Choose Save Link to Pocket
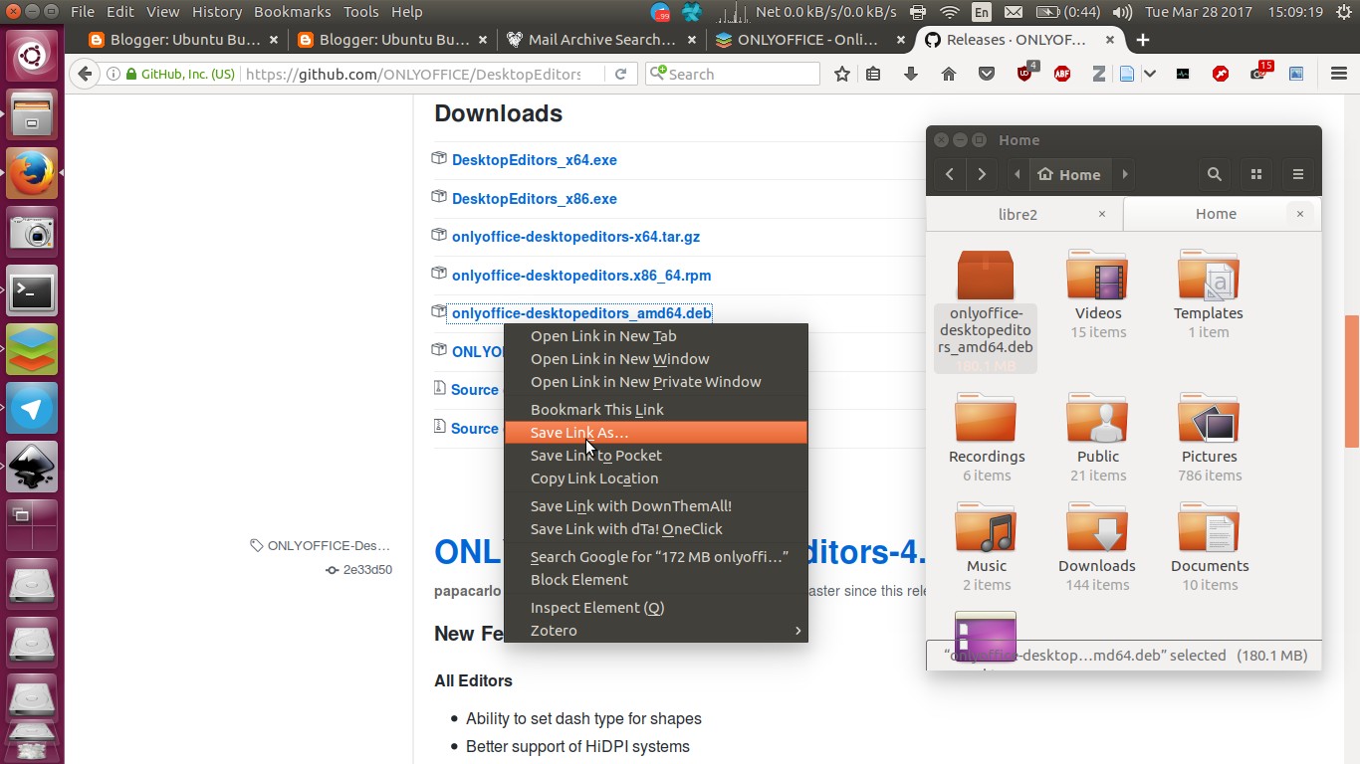 coord(656,456)
